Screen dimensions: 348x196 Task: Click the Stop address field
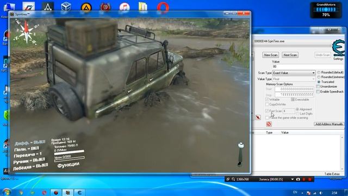[294, 94]
